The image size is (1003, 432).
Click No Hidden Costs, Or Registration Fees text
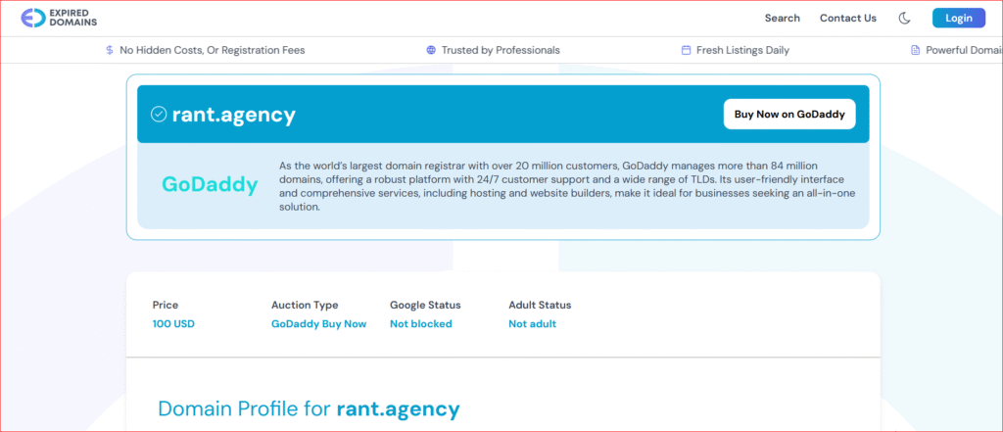(213, 50)
